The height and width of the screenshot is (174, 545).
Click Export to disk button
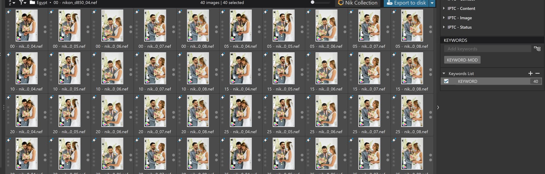tap(406, 3)
